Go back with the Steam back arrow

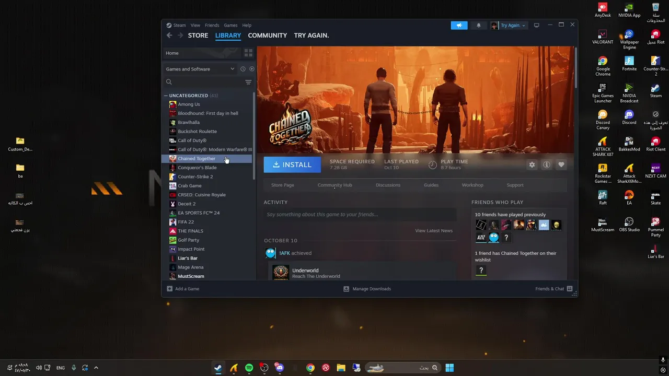coord(169,35)
